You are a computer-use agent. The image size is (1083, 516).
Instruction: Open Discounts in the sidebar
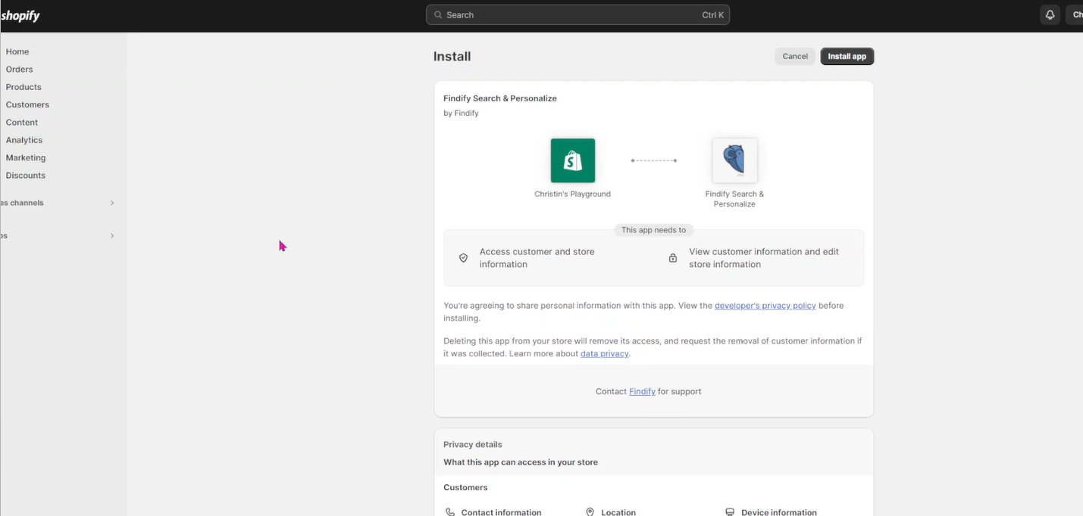point(26,176)
